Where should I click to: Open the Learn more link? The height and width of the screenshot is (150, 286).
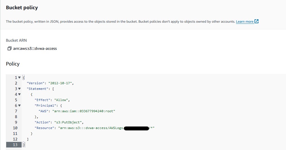(x=245, y=22)
